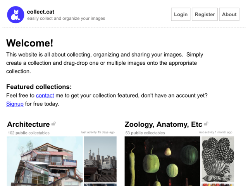View the stacked houses architecture image

45,161
